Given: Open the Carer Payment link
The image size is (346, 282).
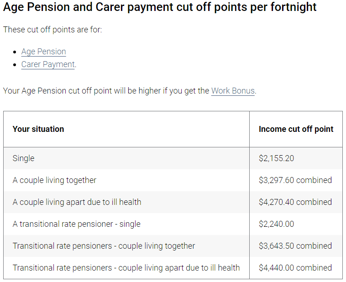Looking at the screenshot, I should click(48, 64).
